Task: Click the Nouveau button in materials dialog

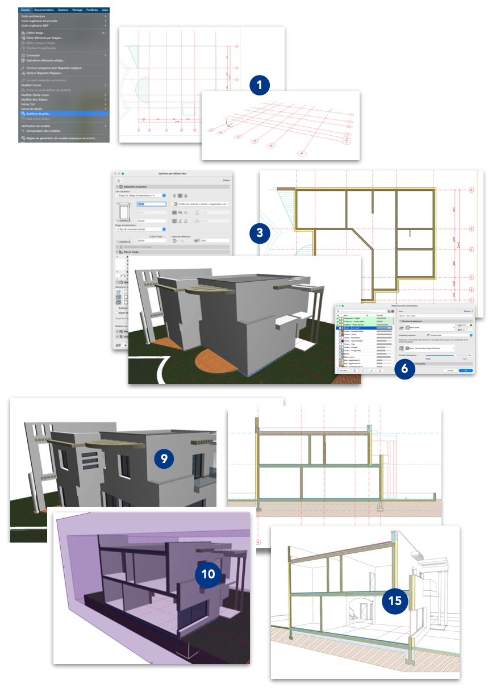Action: point(344,370)
